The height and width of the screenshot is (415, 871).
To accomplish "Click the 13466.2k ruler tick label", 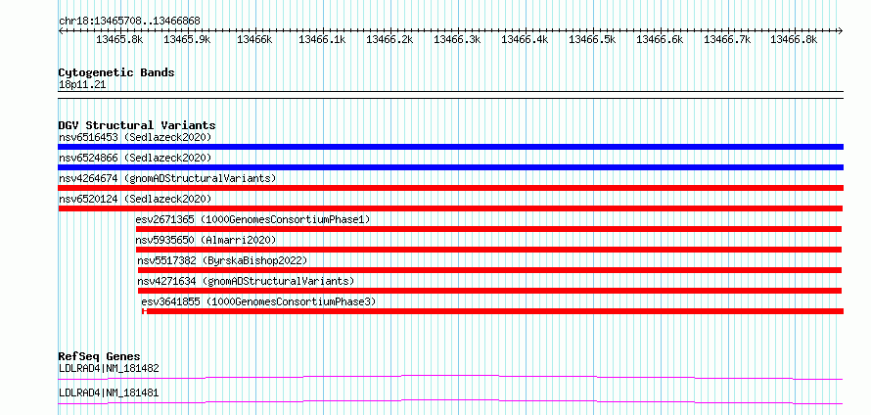I will (x=390, y=39).
